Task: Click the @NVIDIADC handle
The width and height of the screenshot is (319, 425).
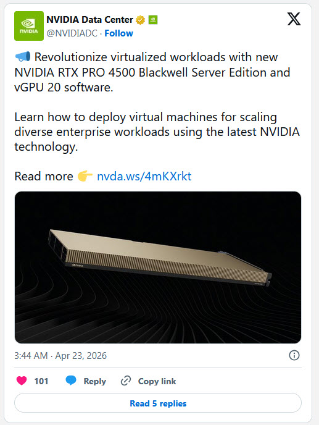Action: click(x=72, y=33)
